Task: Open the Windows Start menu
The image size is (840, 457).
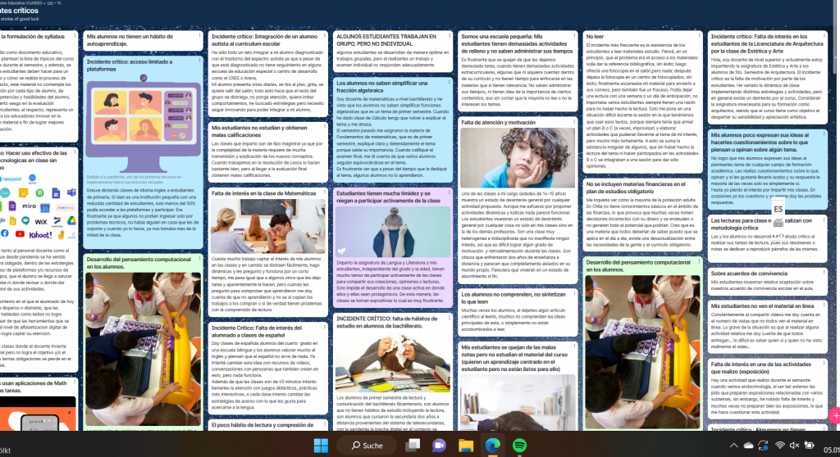Action: tap(320, 445)
